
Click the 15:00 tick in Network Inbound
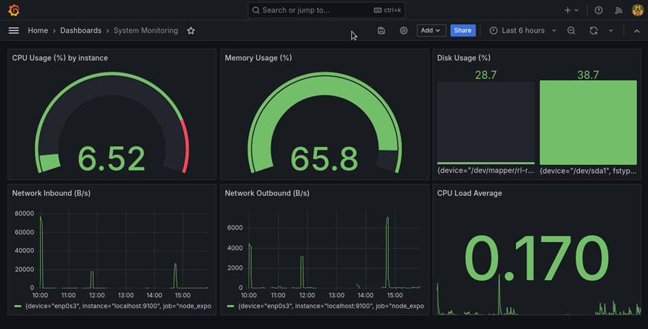(x=183, y=295)
